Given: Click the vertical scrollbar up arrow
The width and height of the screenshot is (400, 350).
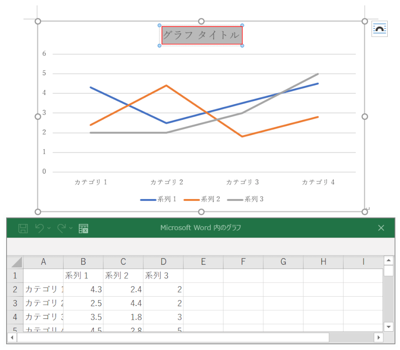Looking at the screenshot, I should coord(388,261).
